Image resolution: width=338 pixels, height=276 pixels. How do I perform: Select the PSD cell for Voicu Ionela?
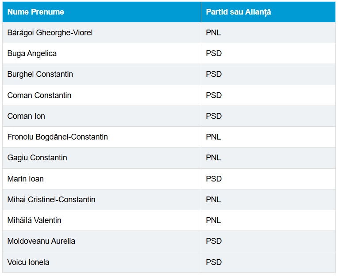click(x=214, y=262)
